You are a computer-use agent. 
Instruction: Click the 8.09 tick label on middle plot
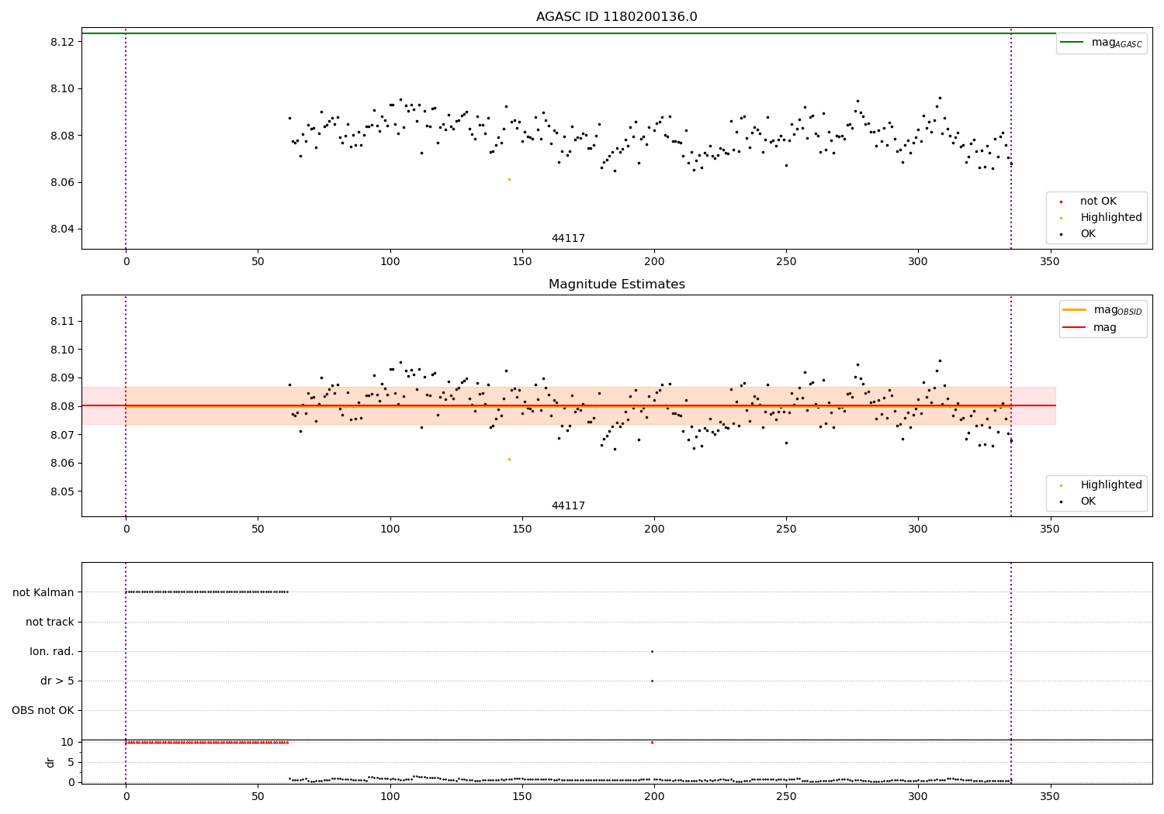(x=62, y=378)
